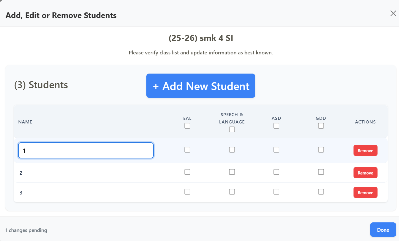The height and width of the screenshot is (241, 399).
Task: Check the Speech & Language header checkbox
Action: tap(232, 129)
